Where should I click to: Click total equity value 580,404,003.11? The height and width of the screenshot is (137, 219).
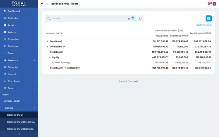click(x=203, y=52)
